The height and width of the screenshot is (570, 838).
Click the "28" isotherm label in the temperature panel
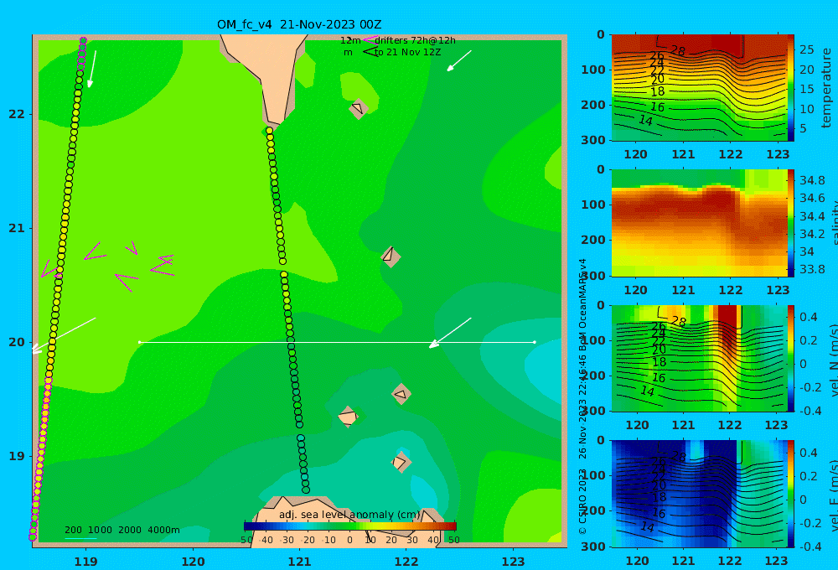click(678, 51)
